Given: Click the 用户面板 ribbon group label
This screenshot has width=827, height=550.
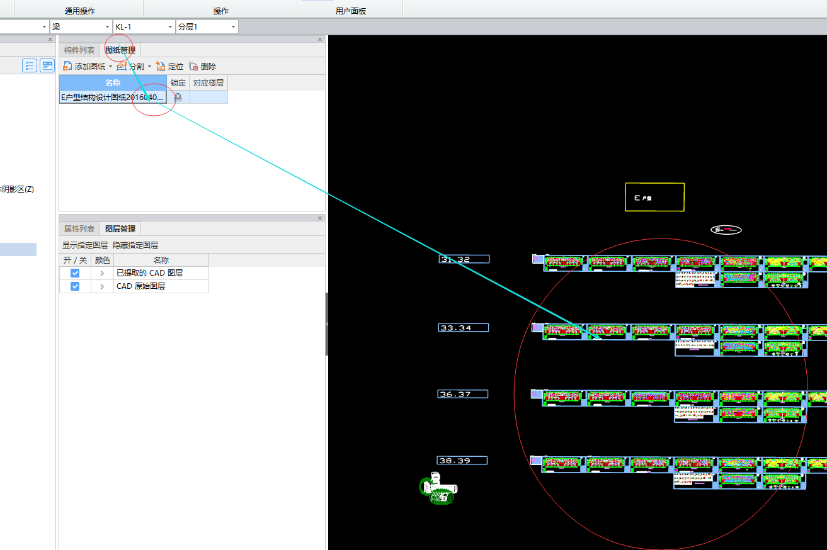Looking at the screenshot, I should pyautogui.click(x=351, y=11).
